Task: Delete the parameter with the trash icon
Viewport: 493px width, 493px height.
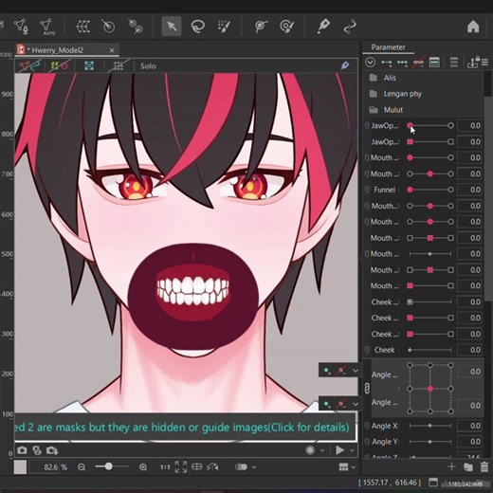Action: point(484,466)
